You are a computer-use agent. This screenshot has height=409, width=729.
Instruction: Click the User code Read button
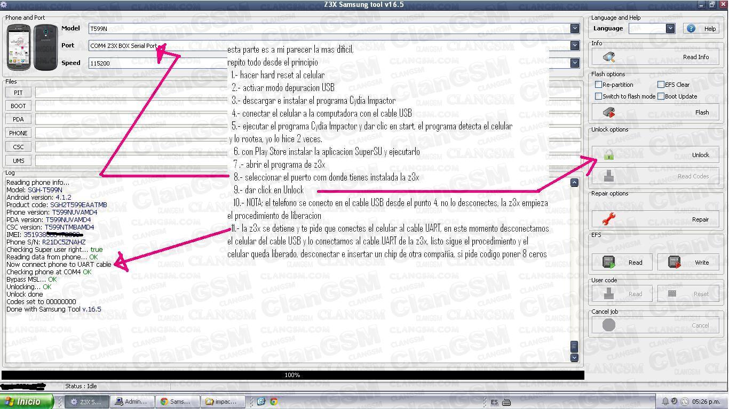622,294
